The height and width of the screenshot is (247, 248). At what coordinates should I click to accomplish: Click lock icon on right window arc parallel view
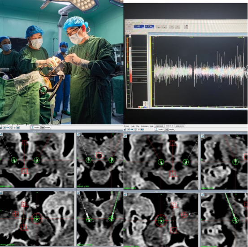pyautogui.click(x=203, y=195)
